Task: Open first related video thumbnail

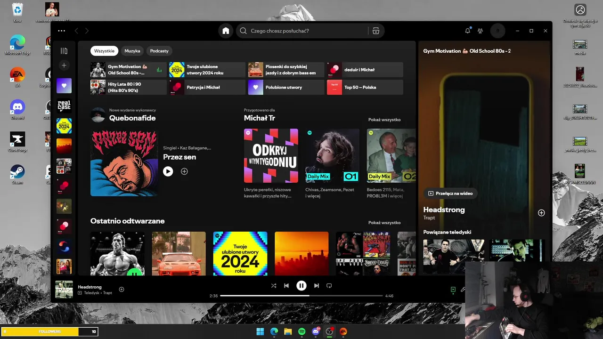Action: tap(454, 257)
